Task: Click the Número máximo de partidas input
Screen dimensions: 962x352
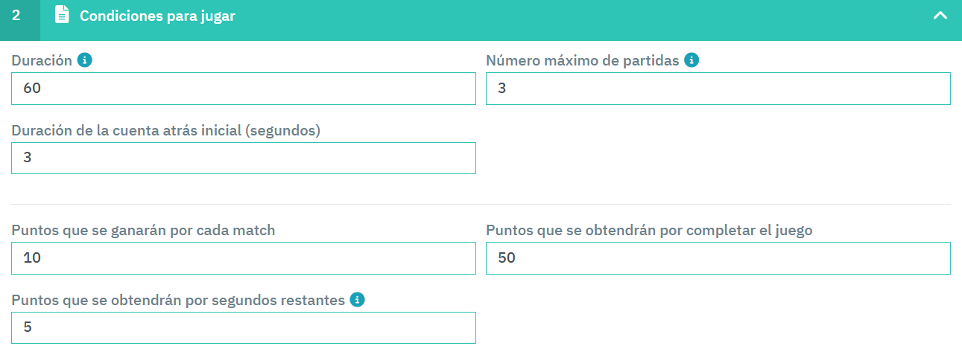Action: pos(718,89)
